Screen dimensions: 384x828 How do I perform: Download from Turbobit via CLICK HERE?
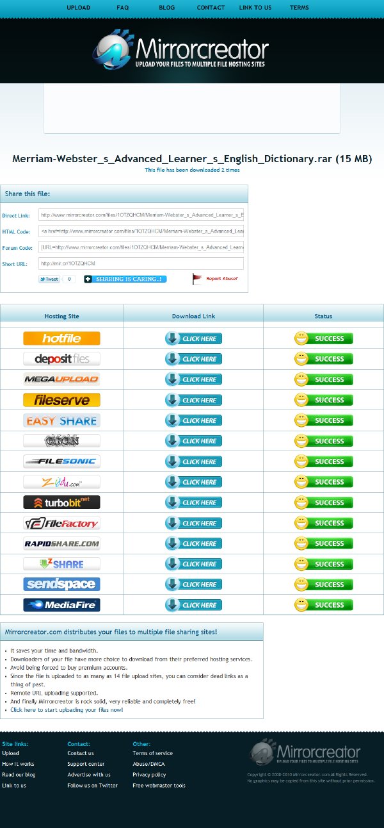coord(193,502)
